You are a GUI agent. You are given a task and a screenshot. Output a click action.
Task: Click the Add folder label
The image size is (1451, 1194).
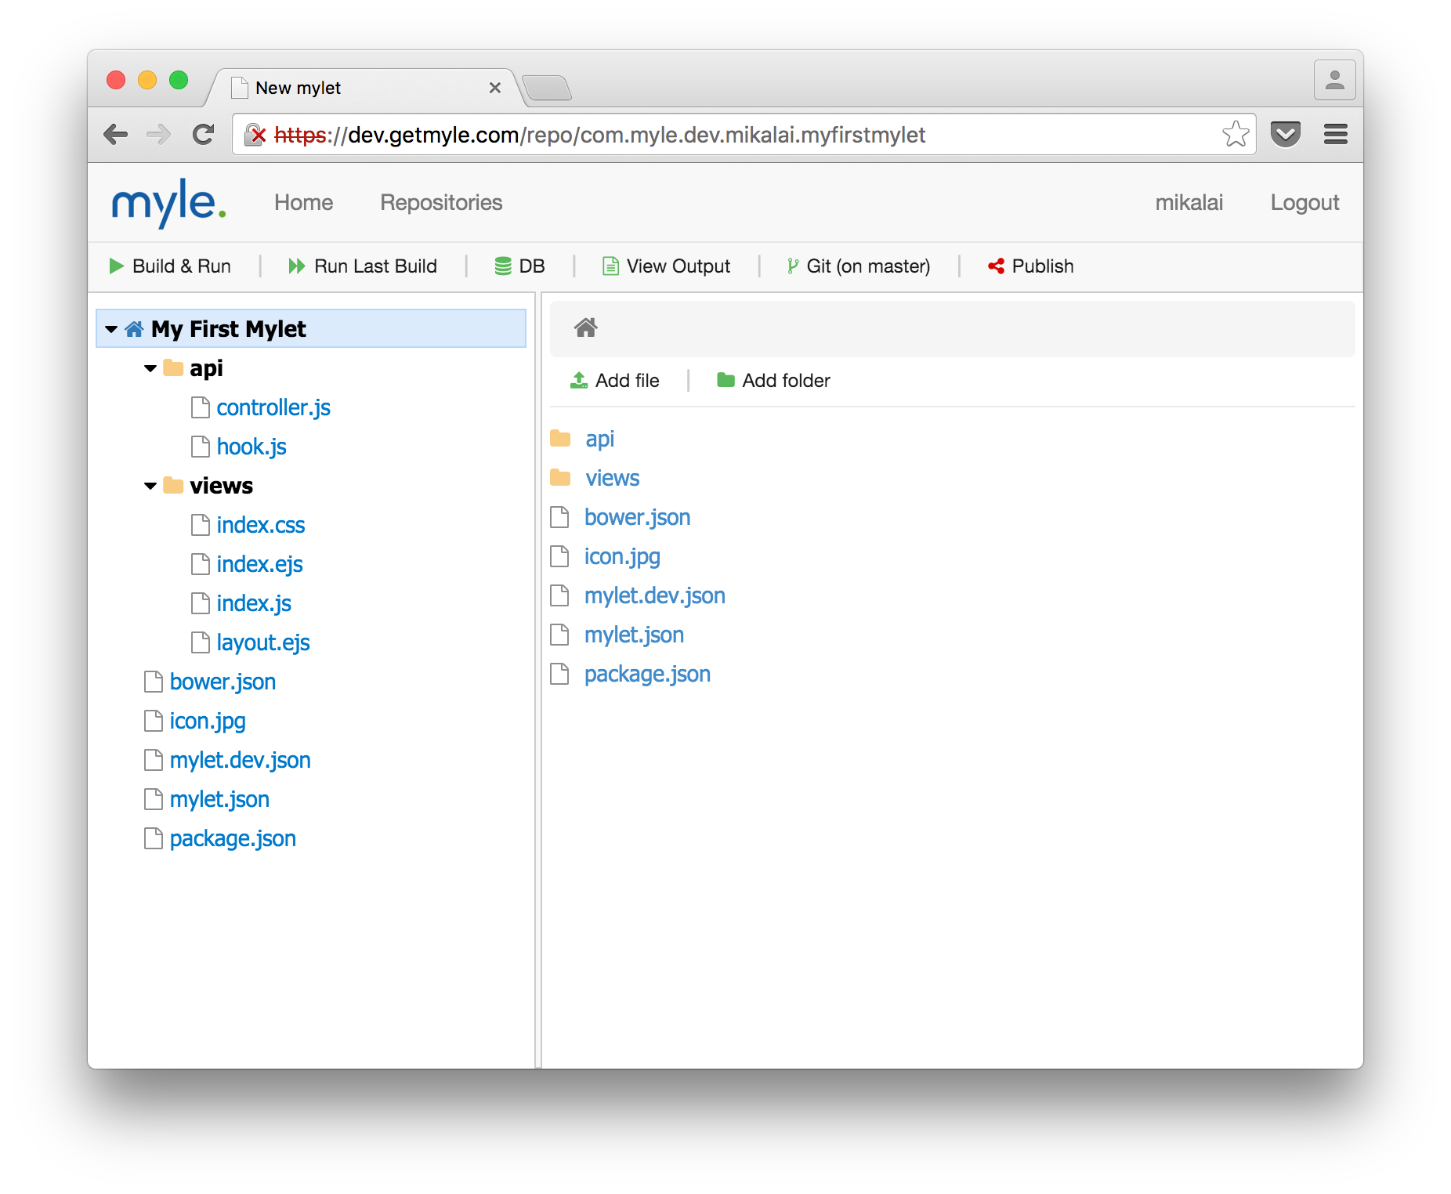coord(786,380)
